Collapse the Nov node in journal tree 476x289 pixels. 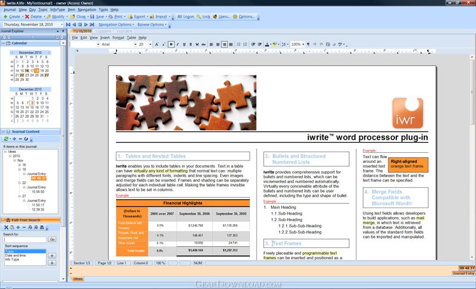14,161
